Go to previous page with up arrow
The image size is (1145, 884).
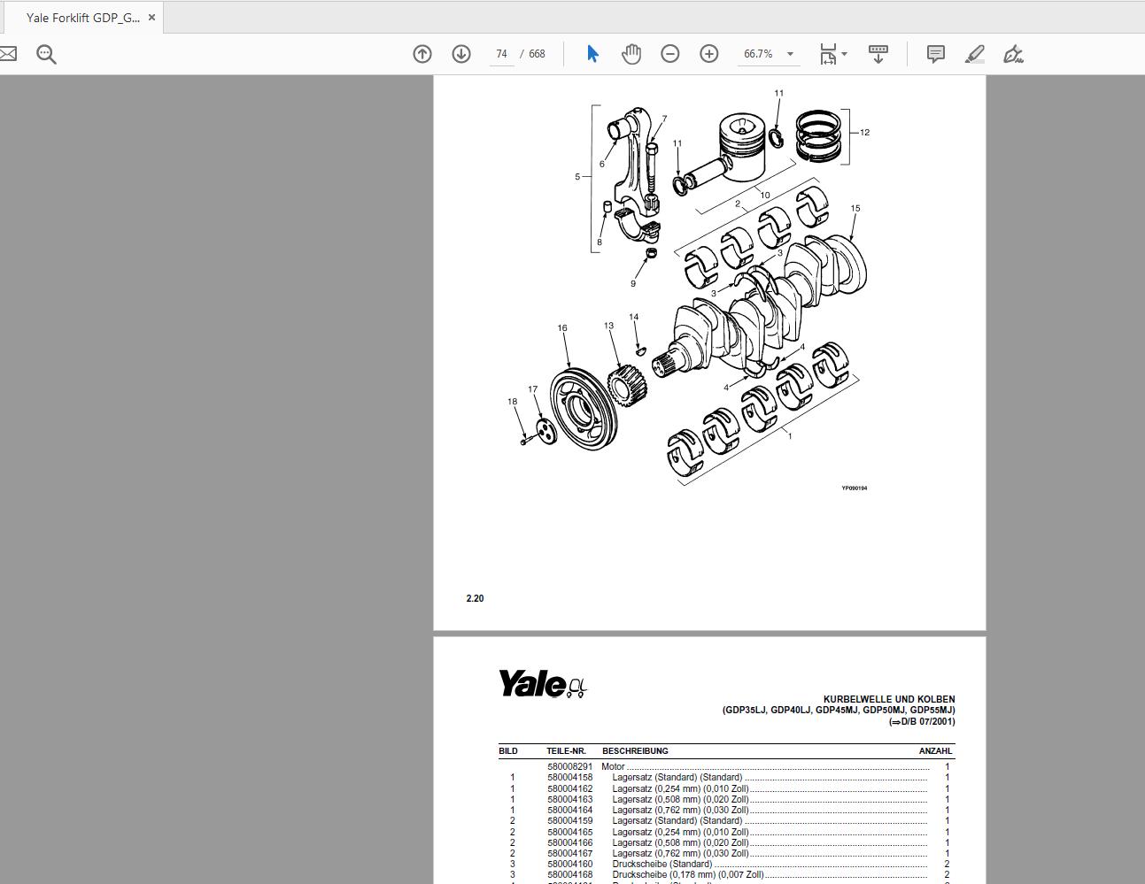click(x=422, y=54)
